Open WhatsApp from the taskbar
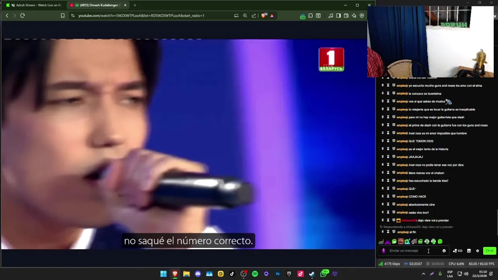The width and height of the screenshot is (498, 280). coord(324,274)
